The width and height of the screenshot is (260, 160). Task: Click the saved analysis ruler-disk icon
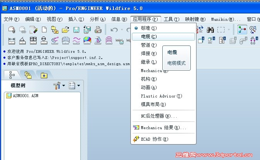point(120,41)
